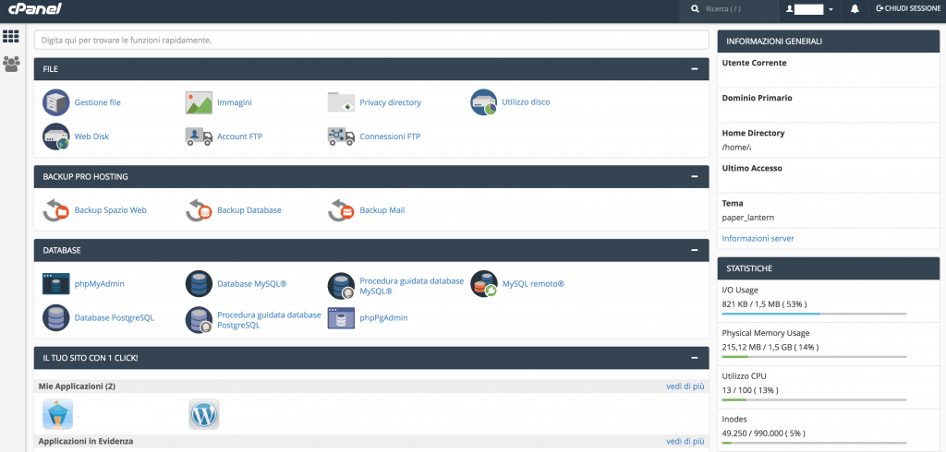Collapse IL TUO SITO CON 1 CLICK section
This screenshot has width=946, height=452.
695,358
